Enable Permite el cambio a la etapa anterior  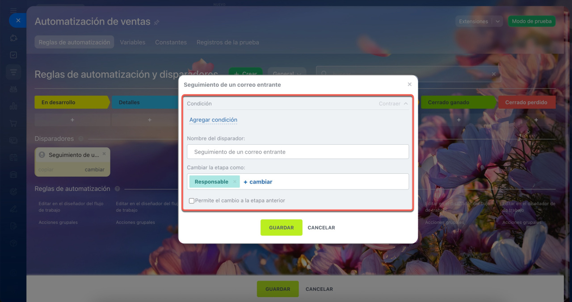coord(192,201)
